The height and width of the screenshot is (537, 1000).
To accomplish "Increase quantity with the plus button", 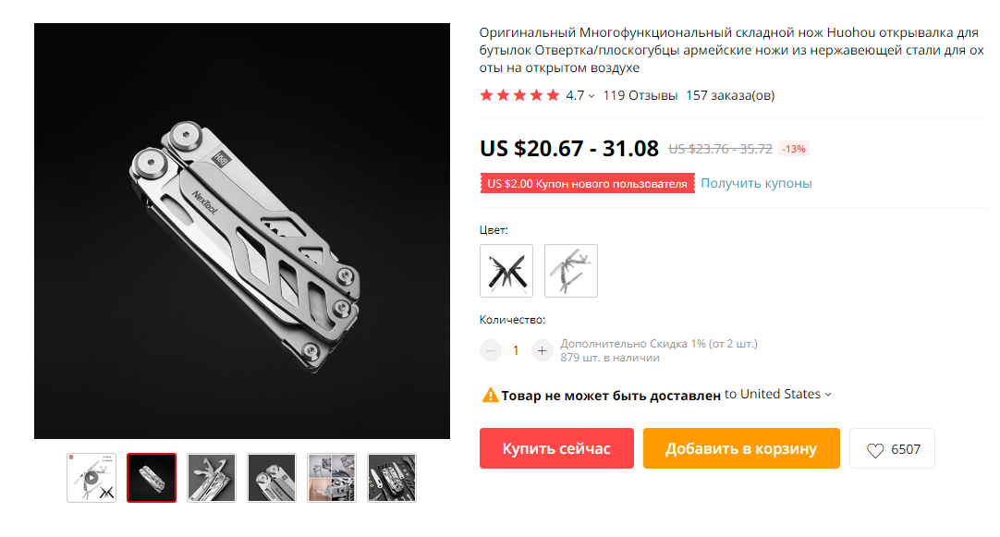I will tap(542, 350).
